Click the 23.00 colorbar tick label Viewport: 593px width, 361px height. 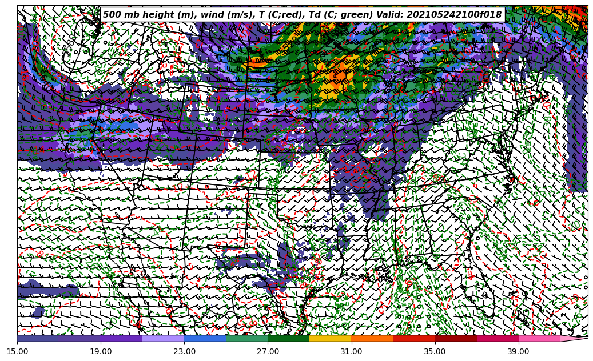click(x=184, y=351)
